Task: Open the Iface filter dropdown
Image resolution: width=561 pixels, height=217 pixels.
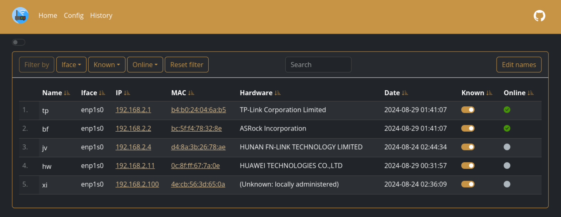Action: coord(71,65)
